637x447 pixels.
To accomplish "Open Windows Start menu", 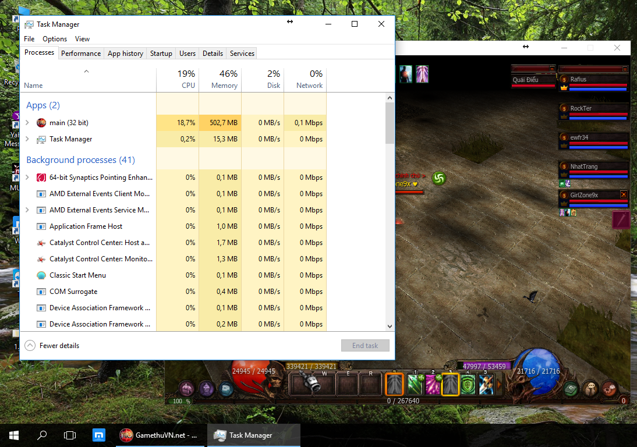I will point(14,435).
